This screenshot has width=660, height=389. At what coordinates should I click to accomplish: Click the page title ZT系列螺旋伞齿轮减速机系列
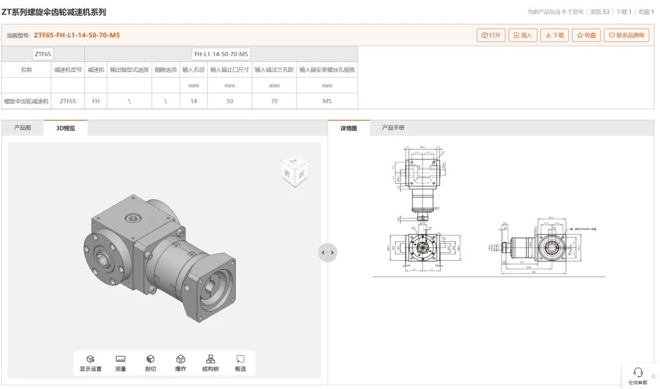53,12
